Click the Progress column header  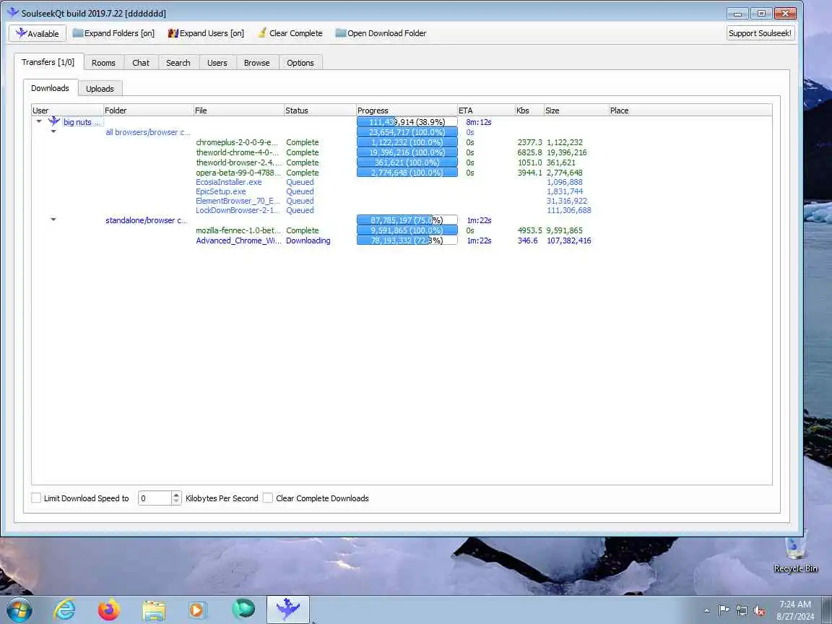(x=407, y=110)
